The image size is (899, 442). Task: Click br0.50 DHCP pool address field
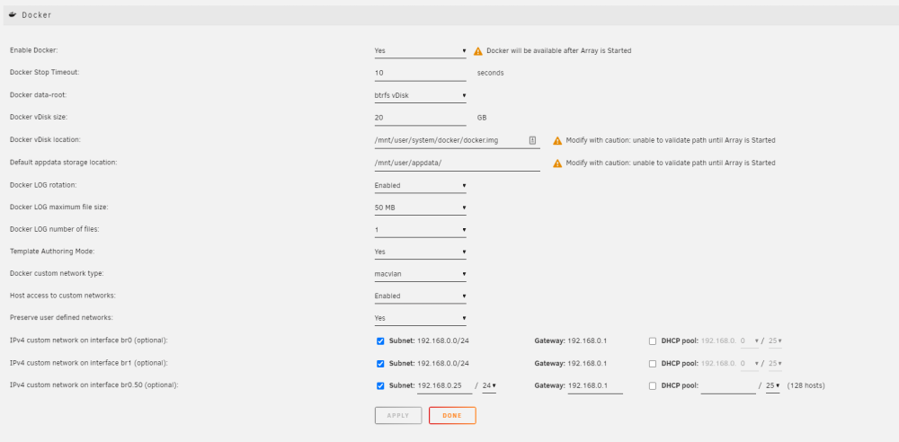[728, 385]
